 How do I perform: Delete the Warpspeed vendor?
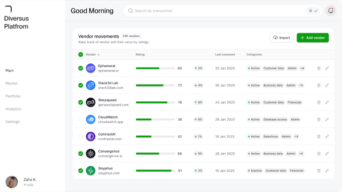318,102
